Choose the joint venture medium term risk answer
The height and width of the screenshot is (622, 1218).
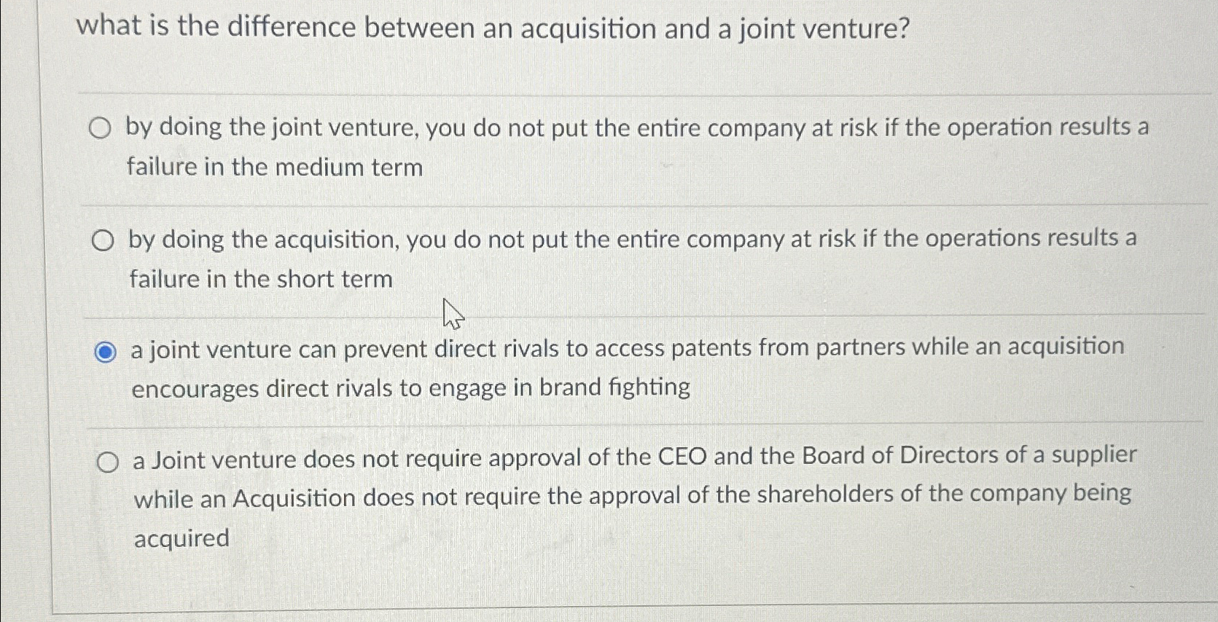[101, 128]
